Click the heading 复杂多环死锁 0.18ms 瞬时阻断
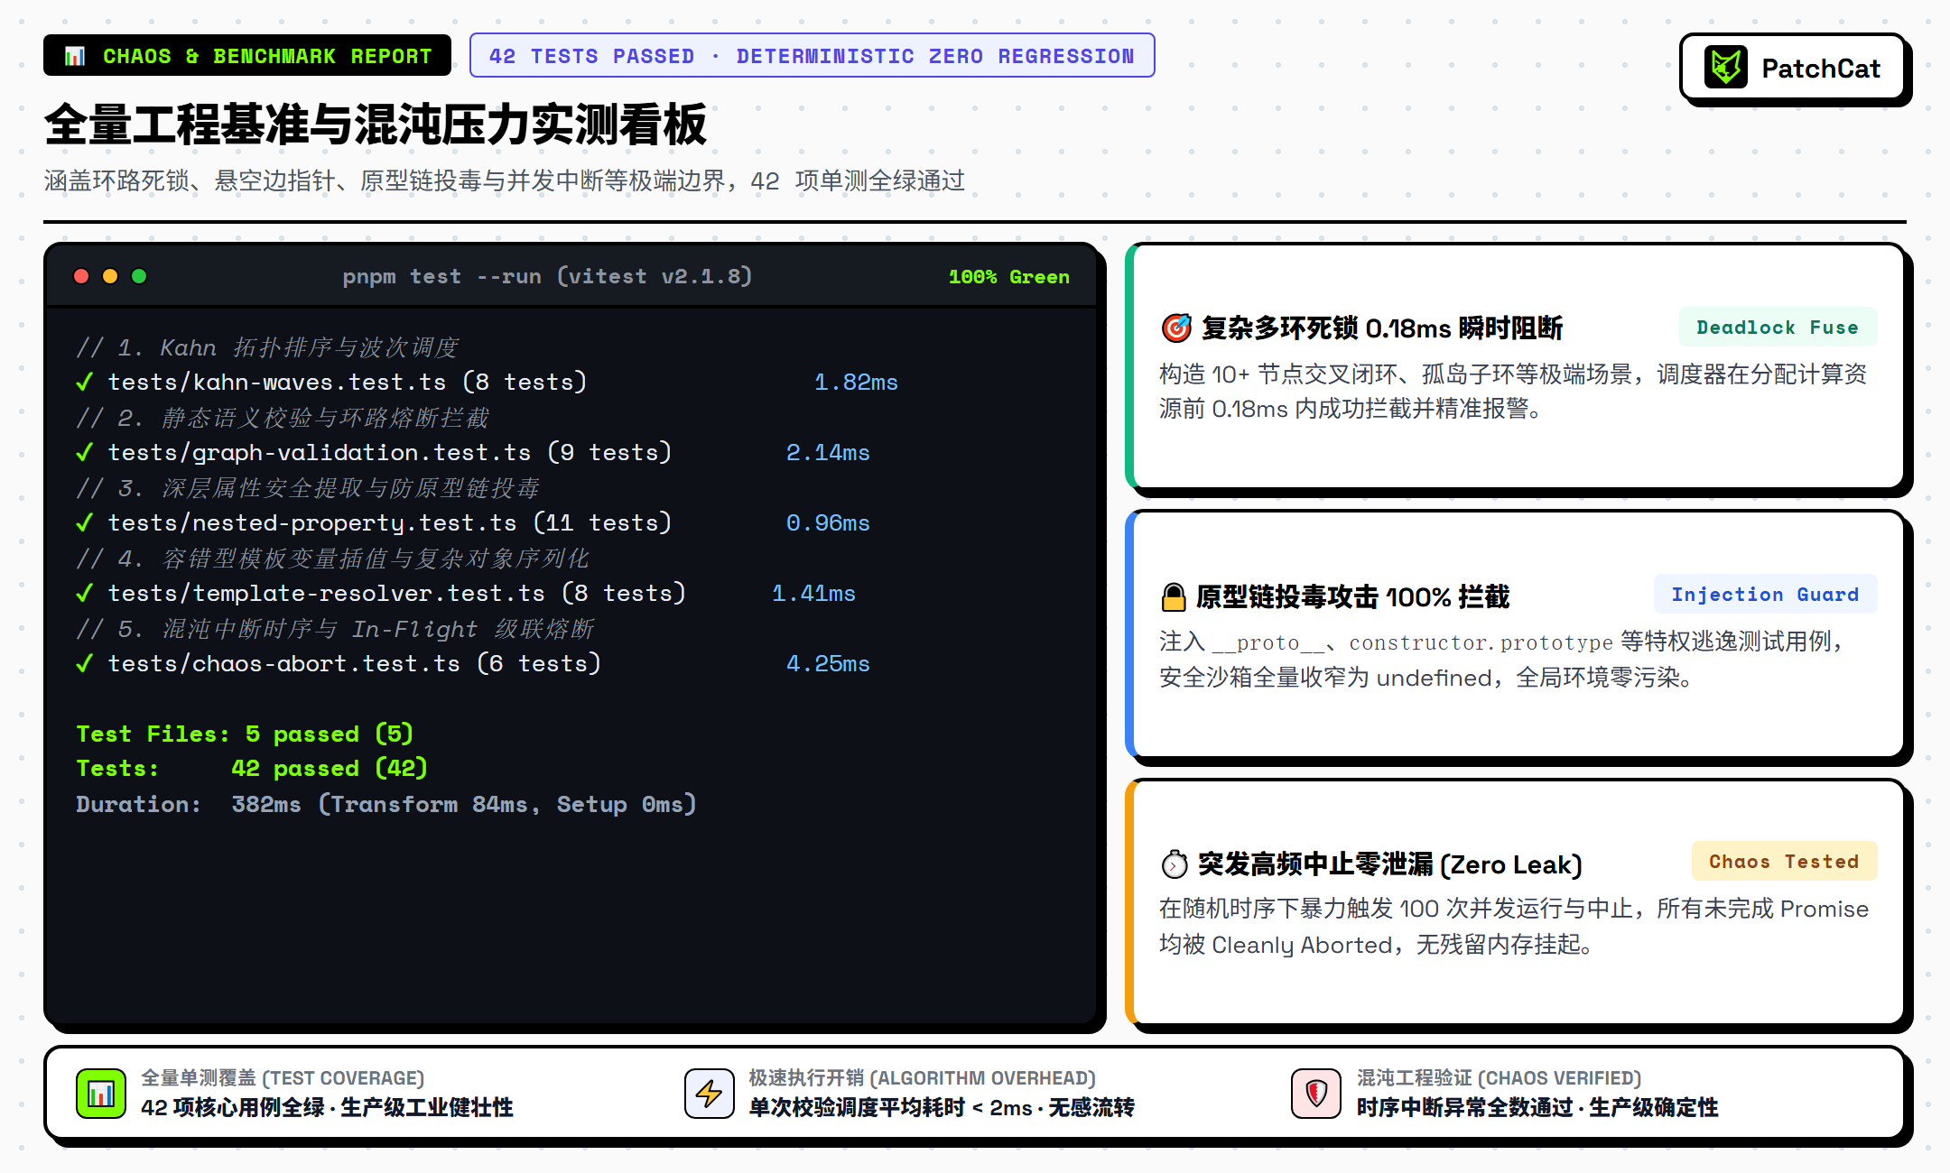The width and height of the screenshot is (1950, 1173). tap(1382, 328)
